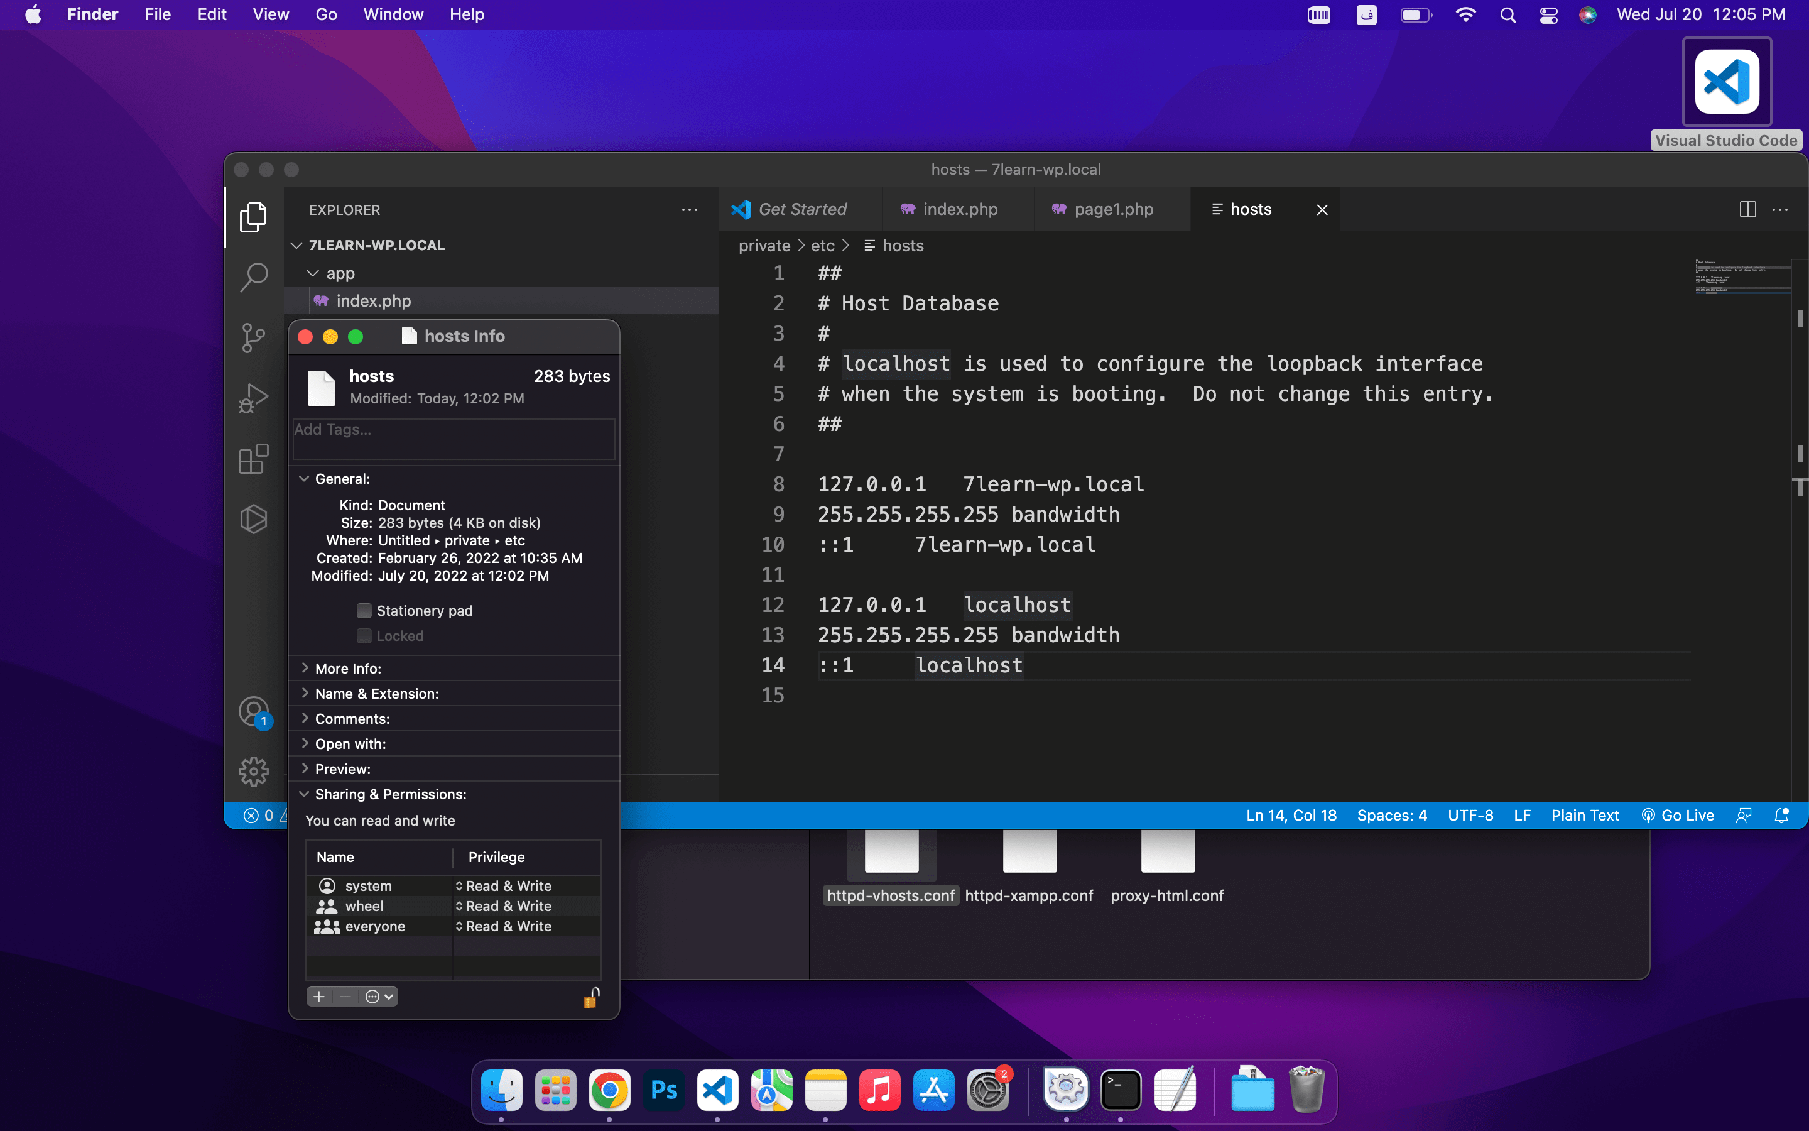Click the feedback icon in the status bar
This screenshot has width=1809, height=1131.
1744,816
